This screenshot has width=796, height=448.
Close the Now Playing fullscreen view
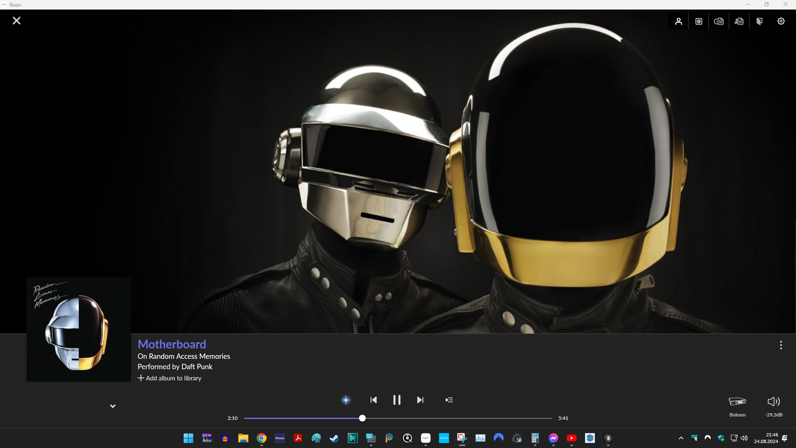pos(17,21)
